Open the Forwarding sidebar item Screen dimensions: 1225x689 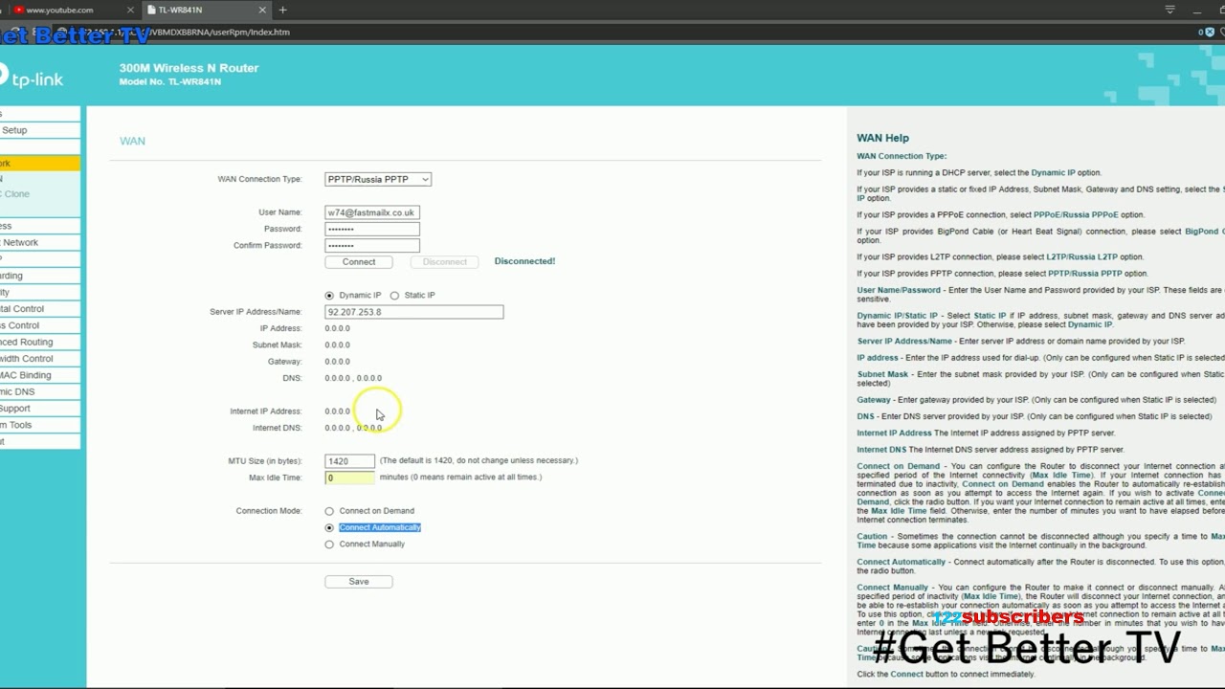coord(39,276)
